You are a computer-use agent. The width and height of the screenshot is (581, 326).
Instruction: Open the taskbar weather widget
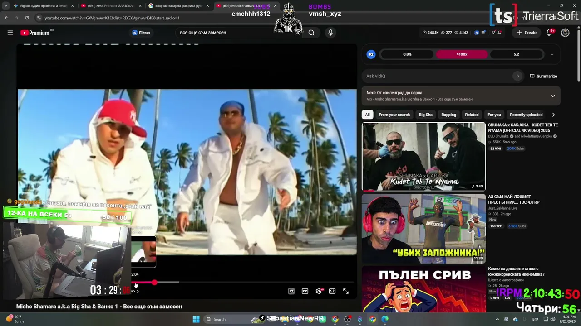point(15,319)
